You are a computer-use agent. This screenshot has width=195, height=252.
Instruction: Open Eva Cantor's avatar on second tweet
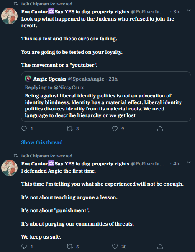(10, 168)
